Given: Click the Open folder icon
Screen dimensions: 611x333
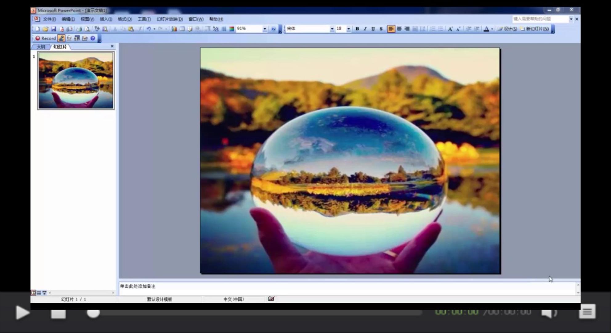Looking at the screenshot, I should click(x=45, y=29).
